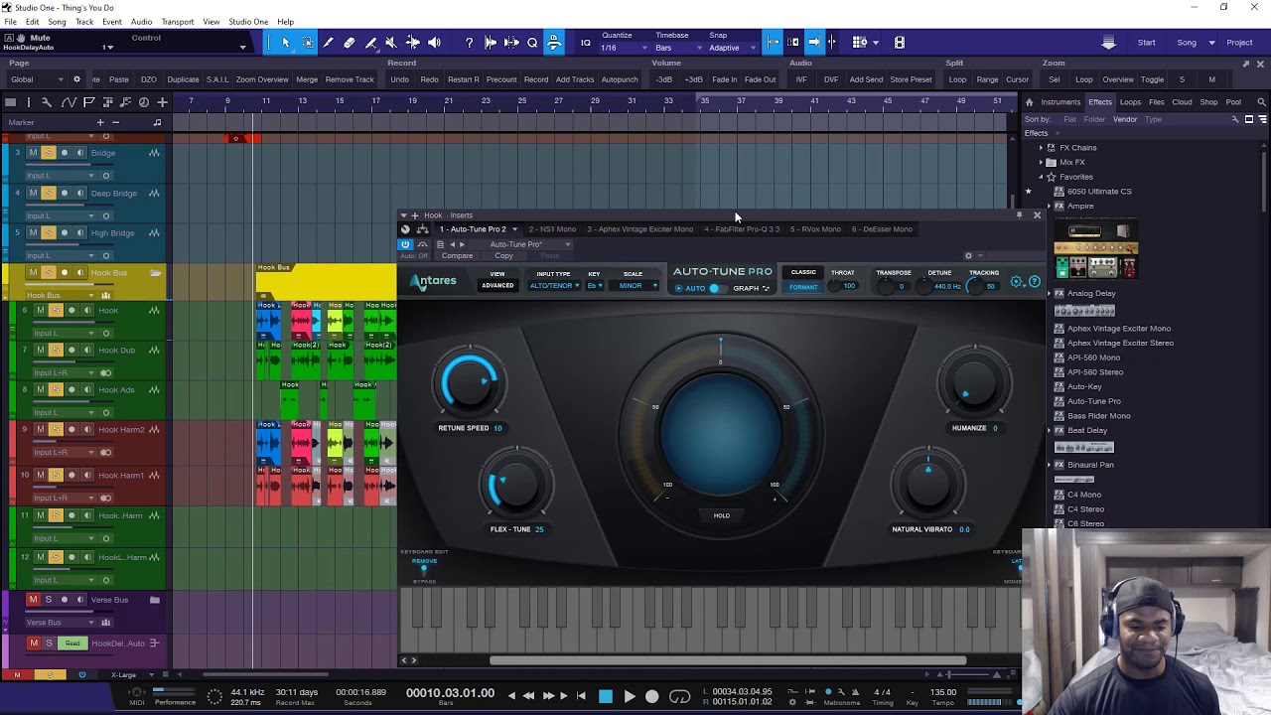Click the question mark help icon
The height and width of the screenshot is (715, 1271).
[469, 43]
